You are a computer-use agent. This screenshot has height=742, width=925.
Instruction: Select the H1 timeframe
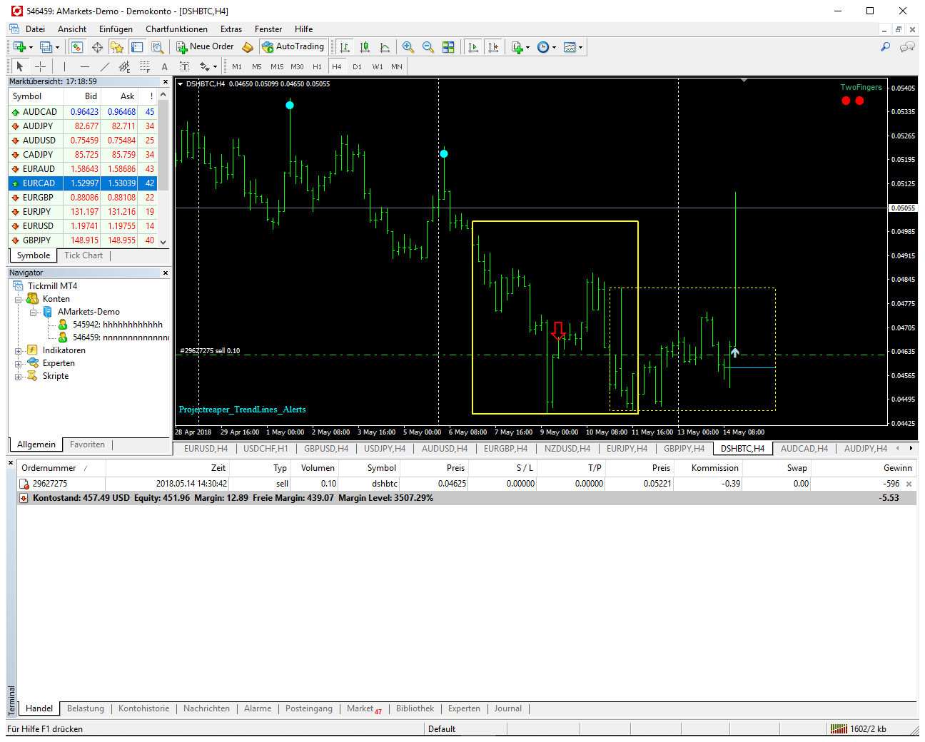tap(317, 66)
